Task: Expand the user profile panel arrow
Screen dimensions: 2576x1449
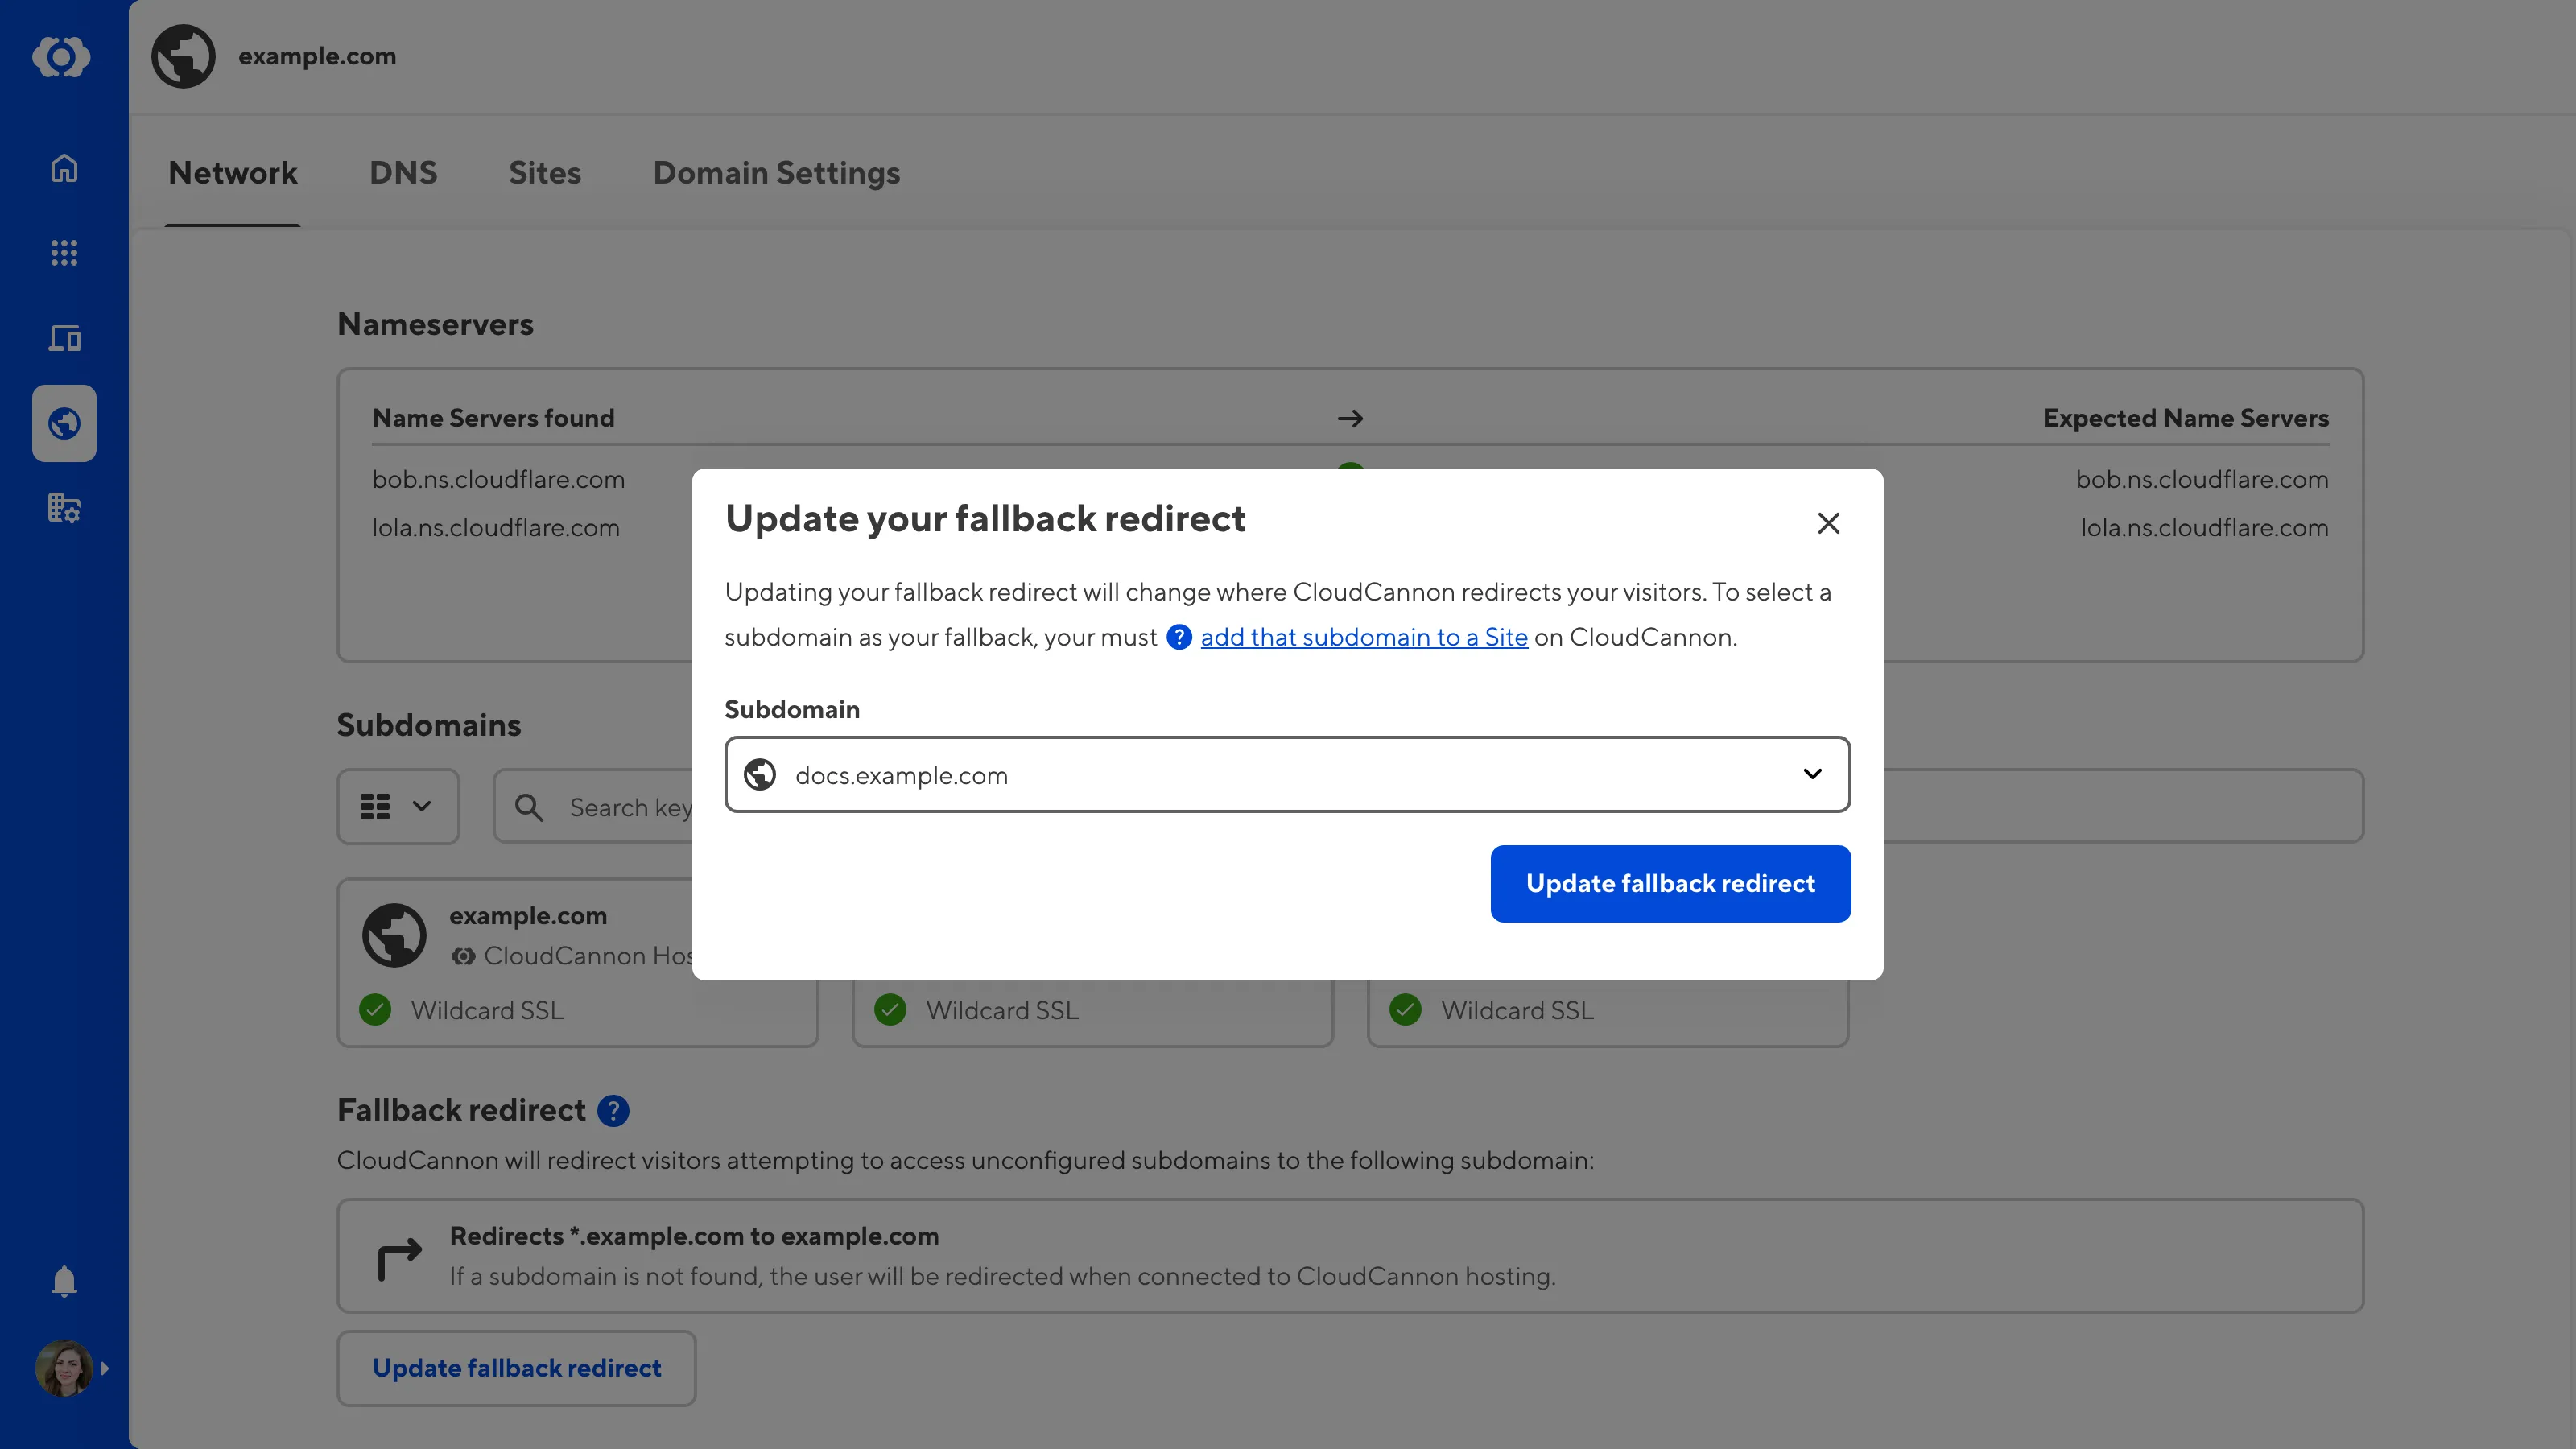Action: point(106,1368)
